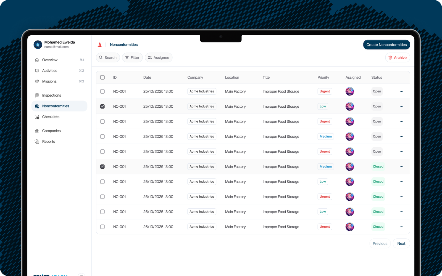Click Medium badge in the Open row
The height and width of the screenshot is (276, 442).
[326, 137]
